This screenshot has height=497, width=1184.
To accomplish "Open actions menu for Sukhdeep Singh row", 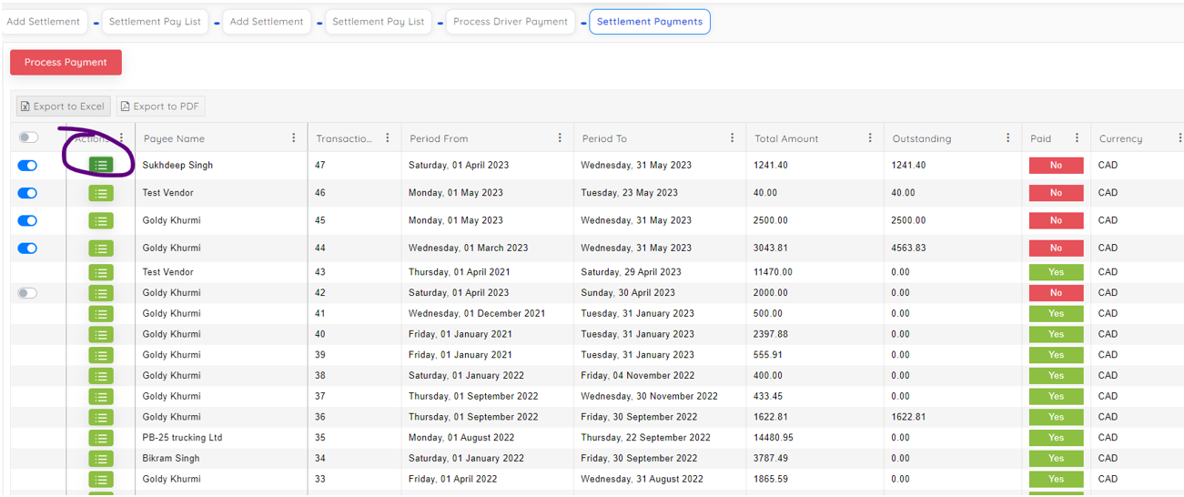I will [x=101, y=166].
